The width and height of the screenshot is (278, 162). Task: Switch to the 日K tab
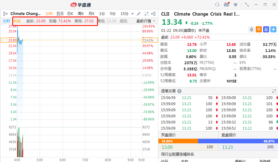[70, 14]
